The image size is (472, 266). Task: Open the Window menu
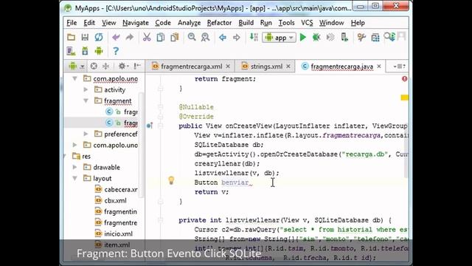(x=331, y=23)
